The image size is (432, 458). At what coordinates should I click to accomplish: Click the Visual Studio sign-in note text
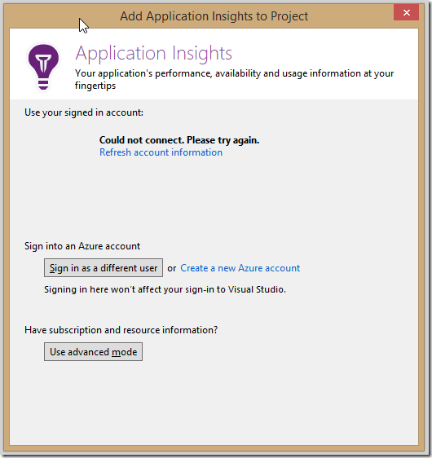[x=165, y=289]
